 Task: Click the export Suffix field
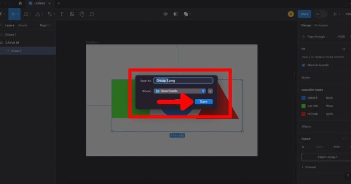click(319, 147)
